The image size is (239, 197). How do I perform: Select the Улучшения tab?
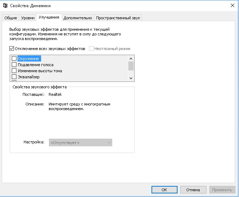click(49, 17)
